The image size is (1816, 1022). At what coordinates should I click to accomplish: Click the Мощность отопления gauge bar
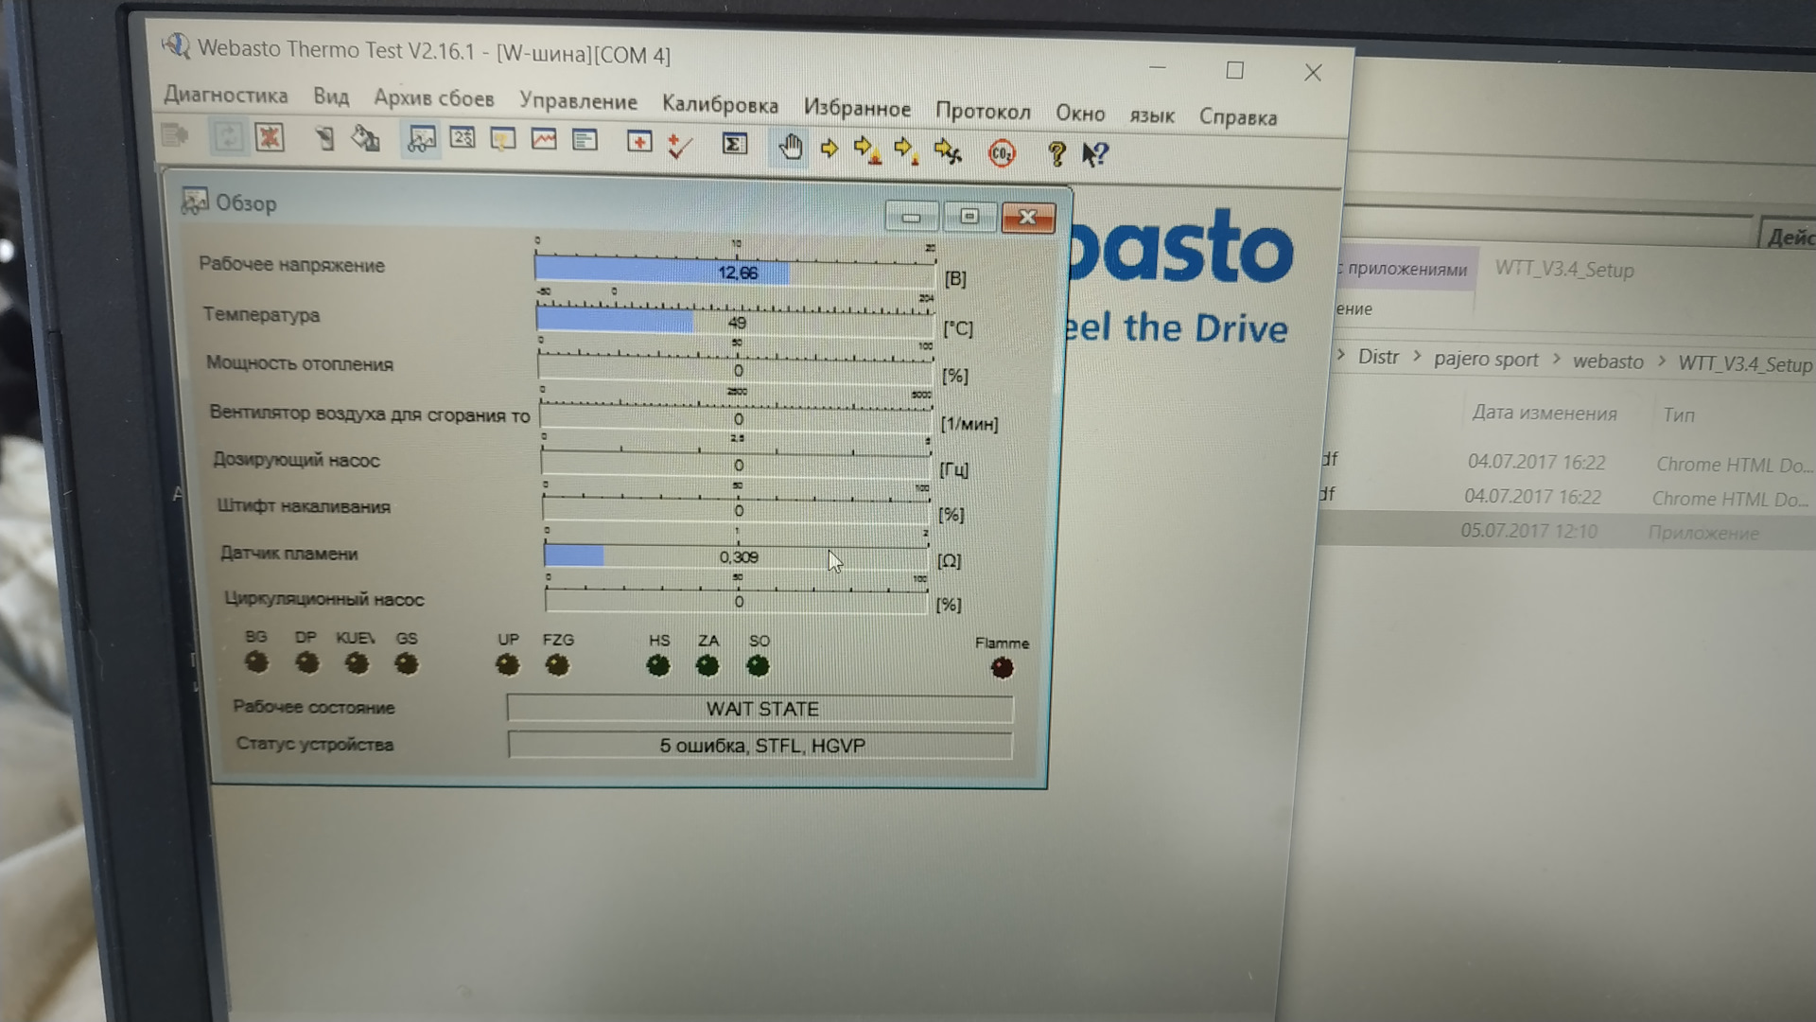pyautogui.click(x=735, y=370)
